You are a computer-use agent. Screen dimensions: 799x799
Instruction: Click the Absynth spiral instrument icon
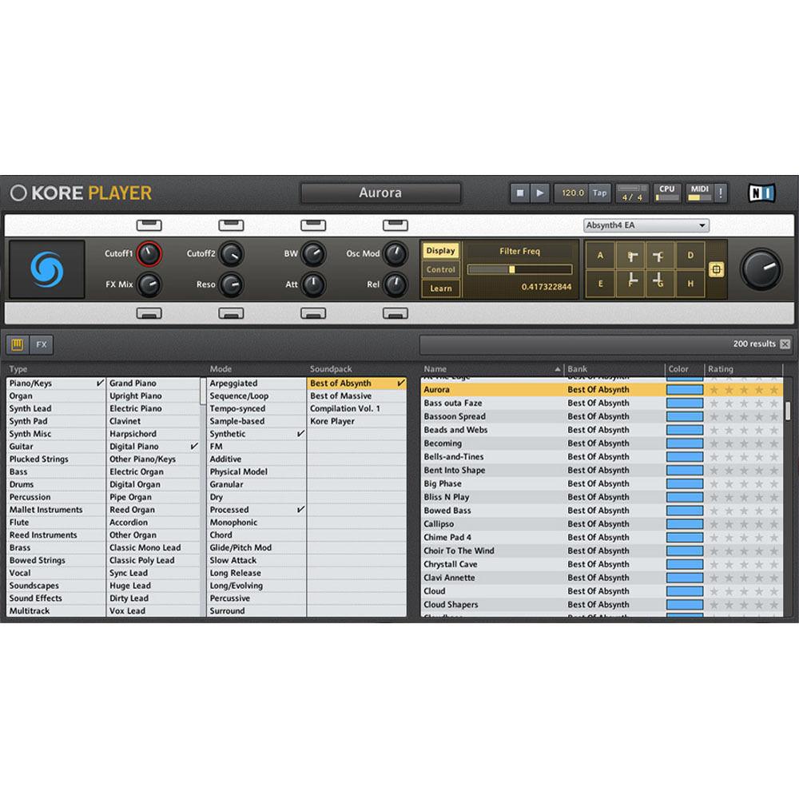[46, 269]
